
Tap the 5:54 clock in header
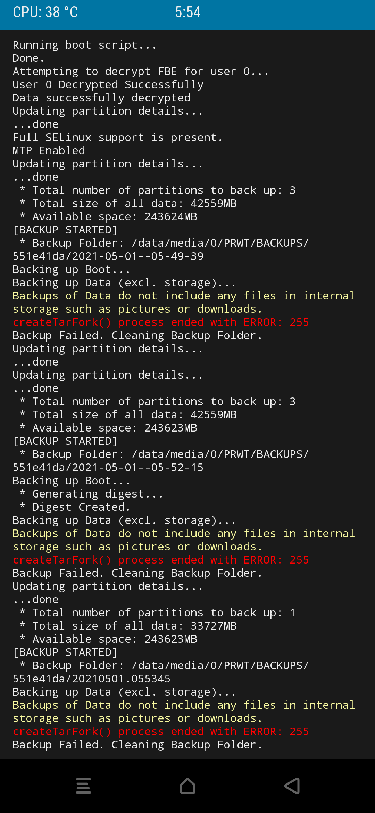click(x=187, y=13)
